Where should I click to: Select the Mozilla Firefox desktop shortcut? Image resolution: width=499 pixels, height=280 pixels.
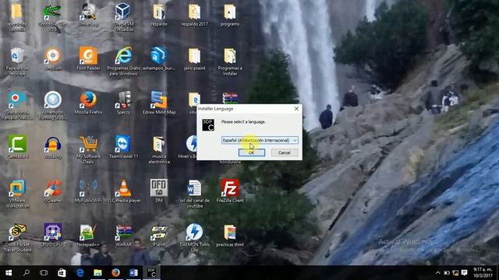(88, 103)
